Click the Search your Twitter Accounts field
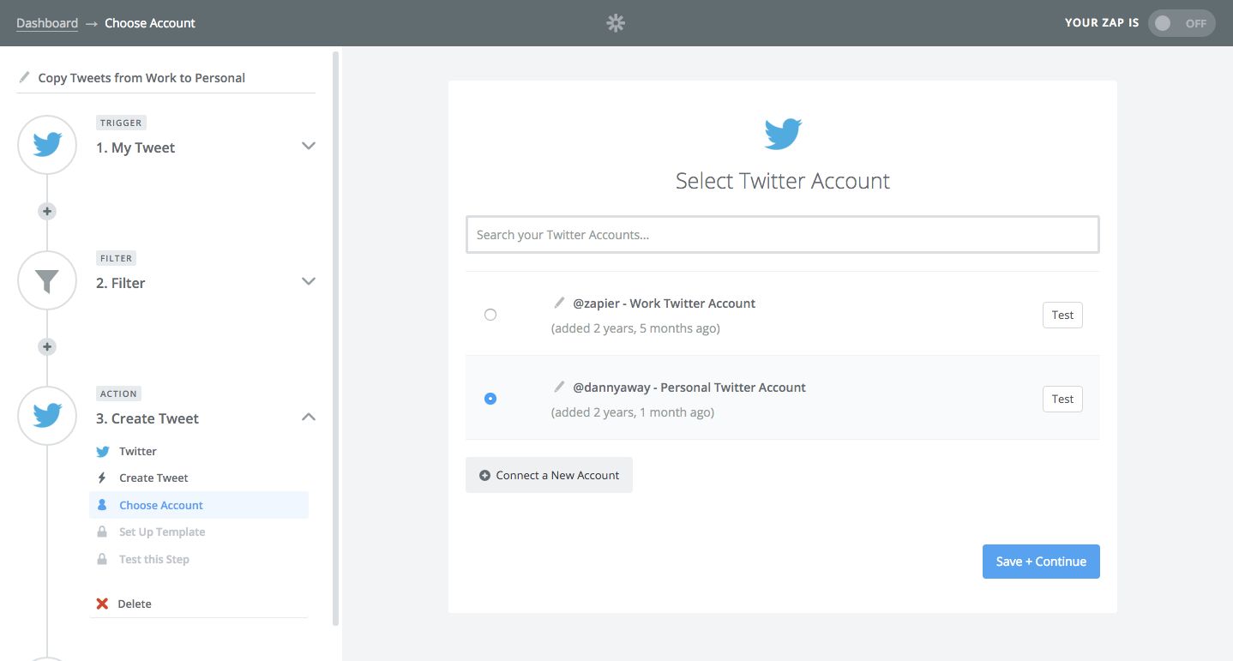The image size is (1233, 661). 782,233
